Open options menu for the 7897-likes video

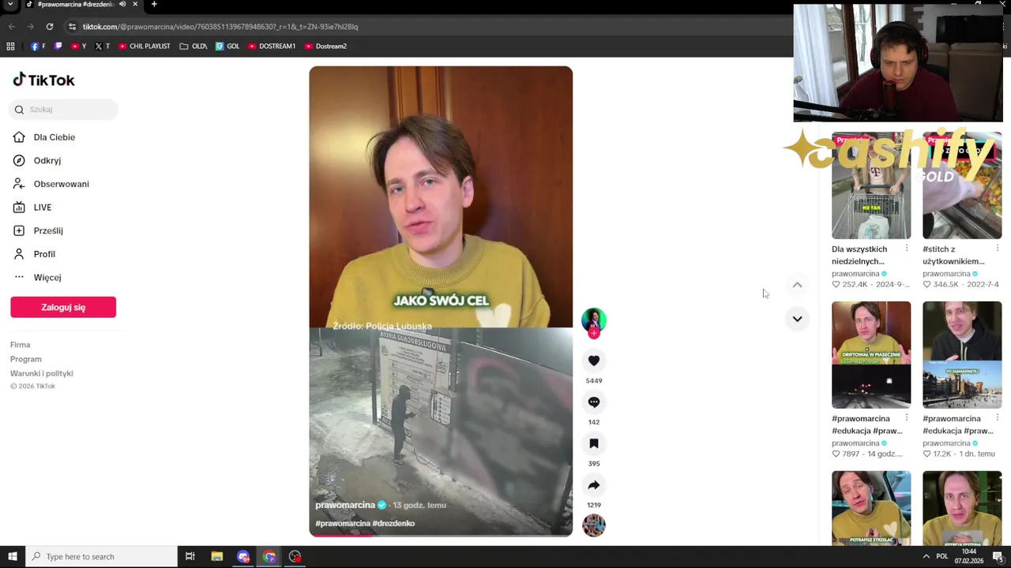(907, 418)
